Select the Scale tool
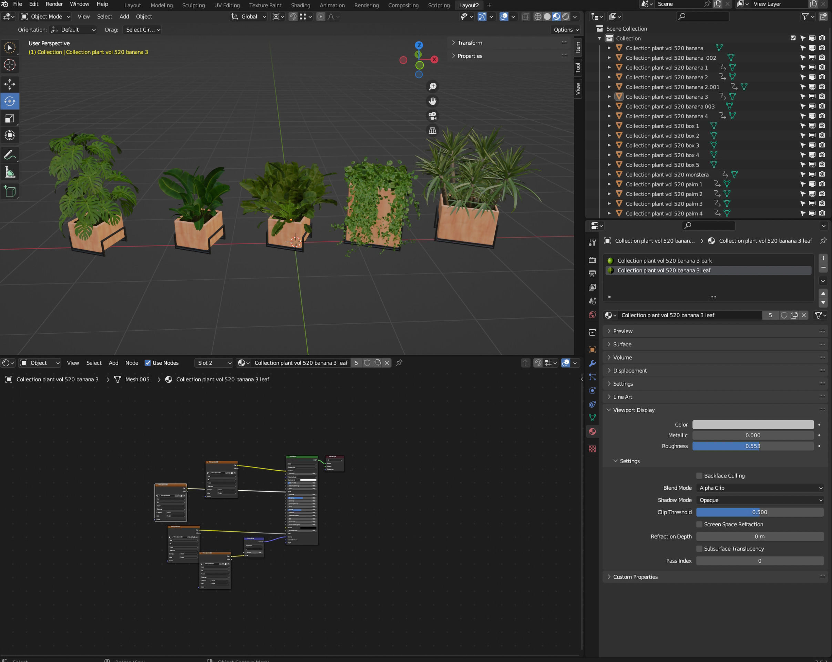This screenshot has height=662, width=832. 10,118
